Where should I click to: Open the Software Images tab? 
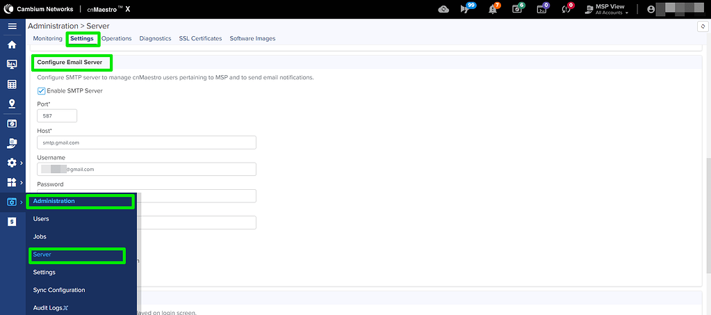[252, 38]
